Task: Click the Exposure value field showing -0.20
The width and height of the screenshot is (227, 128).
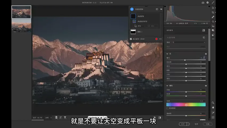Action: tap(203, 58)
